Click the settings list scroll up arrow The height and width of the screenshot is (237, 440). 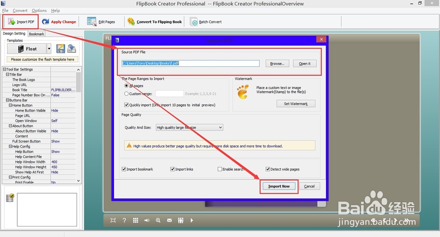78,69
